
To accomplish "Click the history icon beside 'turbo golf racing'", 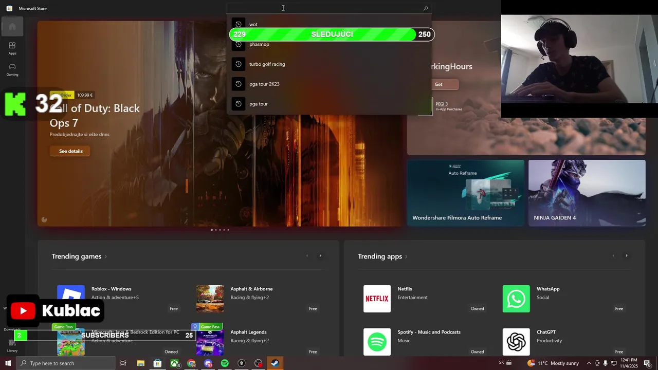I will pyautogui.click(x=238, y=64).
